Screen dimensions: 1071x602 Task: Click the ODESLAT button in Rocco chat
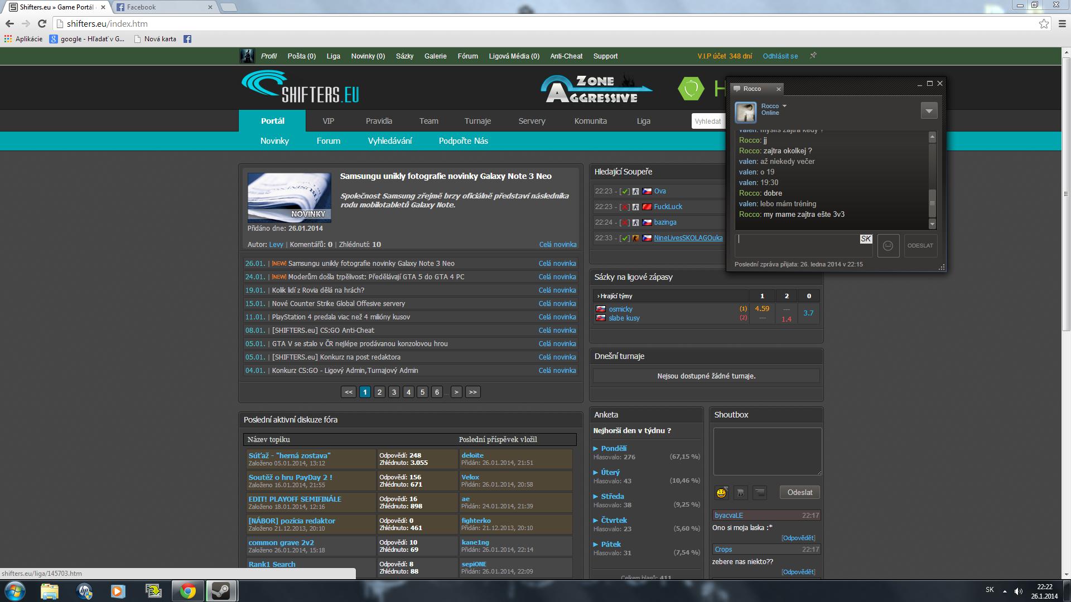pyautogui.click(x=920, y=246)
